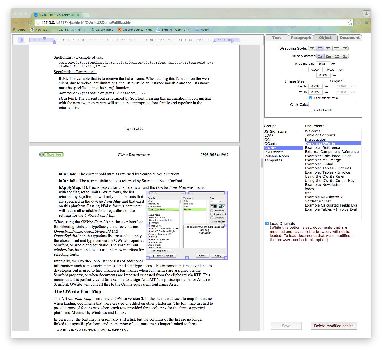382x351 pixels.
Task: Select PDFDevice in Groups list
Action: (x=284, y=152)
